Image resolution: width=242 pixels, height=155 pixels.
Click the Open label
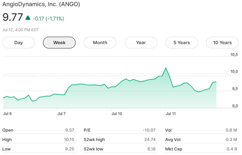pyautogui.click(x=8, y=130)
